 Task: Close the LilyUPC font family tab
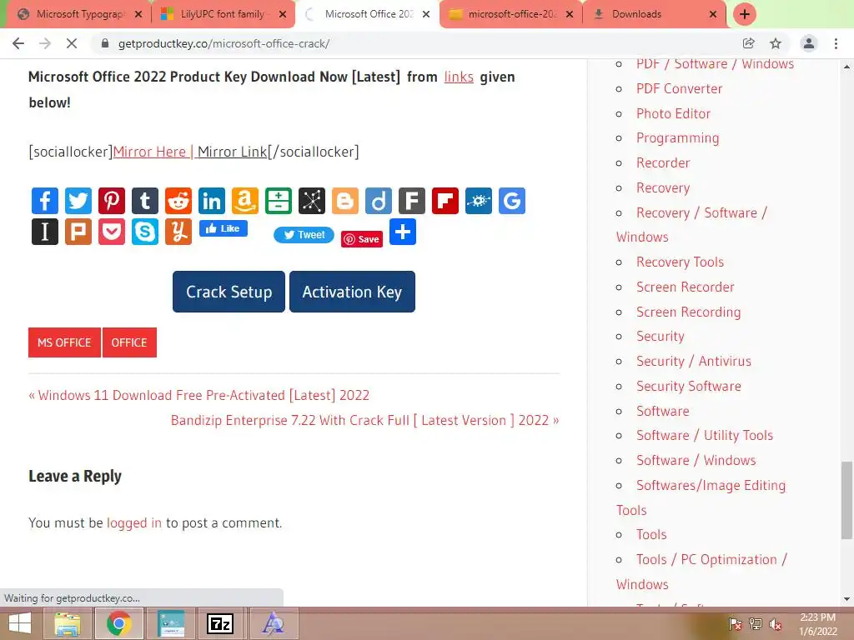point(282,14)
